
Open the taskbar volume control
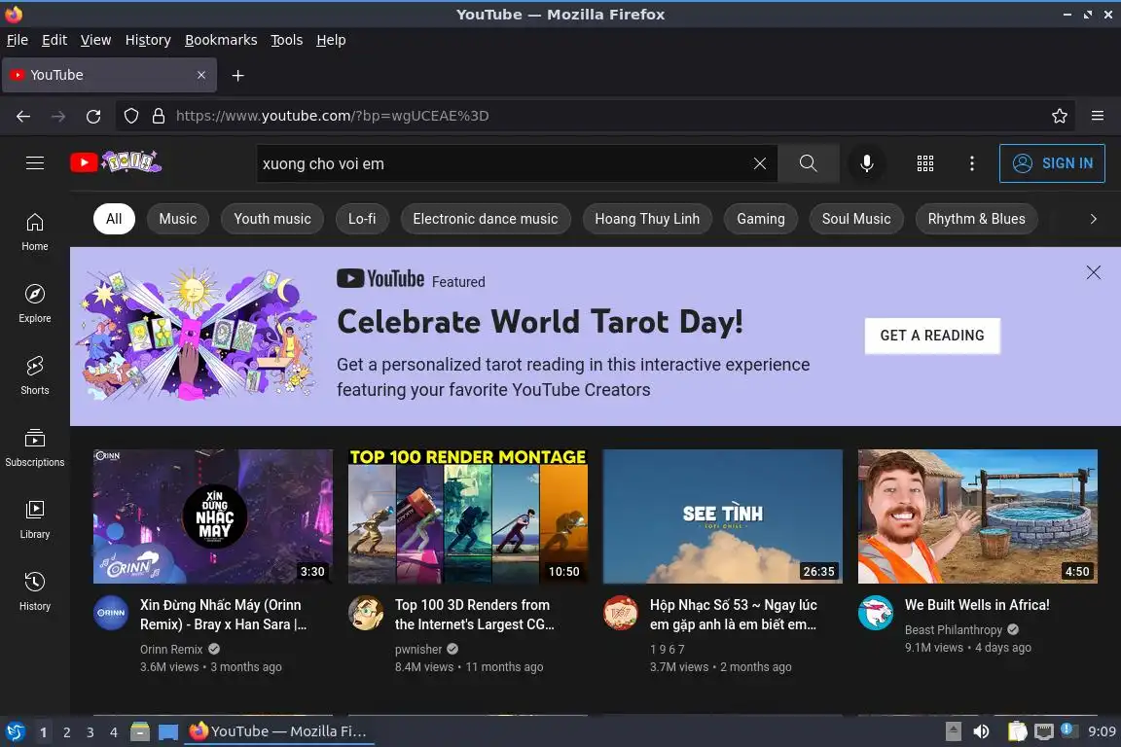[981, 731]
